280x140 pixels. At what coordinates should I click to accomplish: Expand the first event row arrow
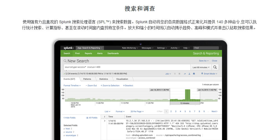(x=105, y=121)
